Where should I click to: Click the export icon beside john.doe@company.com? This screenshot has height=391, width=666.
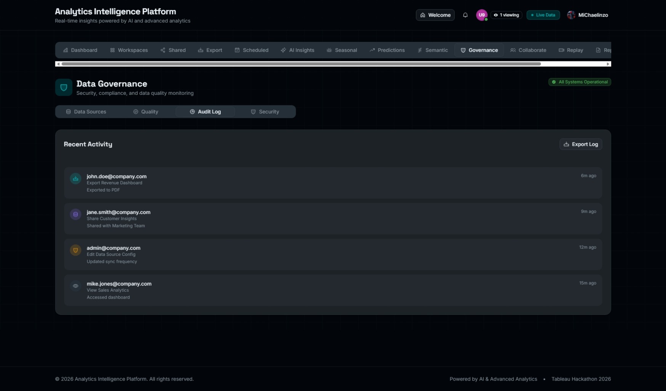coord(75,179)
